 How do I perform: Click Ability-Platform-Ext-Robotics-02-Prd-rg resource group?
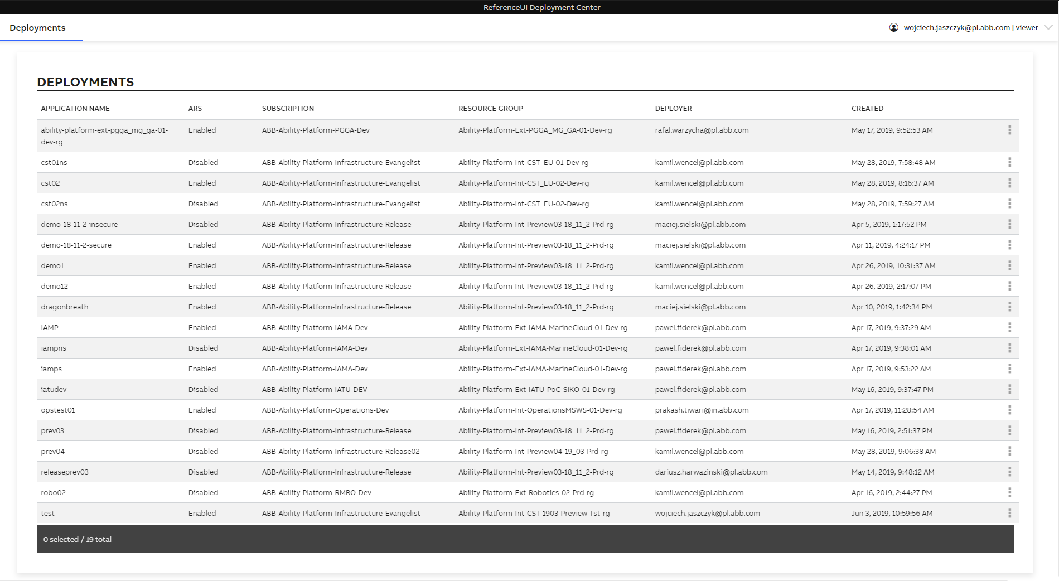[526, 492]
